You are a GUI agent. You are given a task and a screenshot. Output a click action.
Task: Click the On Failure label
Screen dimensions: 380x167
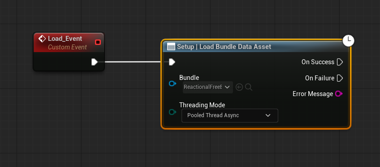click(x=320, y=78)
